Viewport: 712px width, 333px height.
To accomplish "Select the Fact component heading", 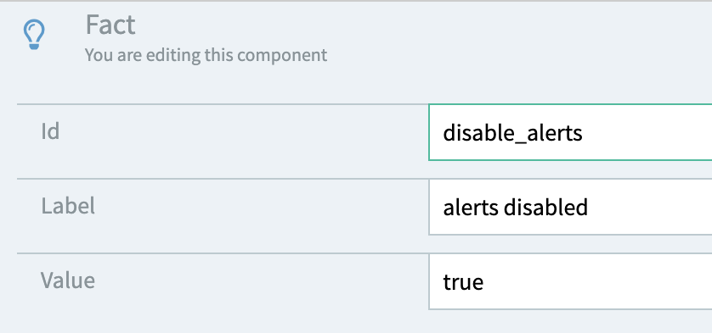I will click(110, 25).
